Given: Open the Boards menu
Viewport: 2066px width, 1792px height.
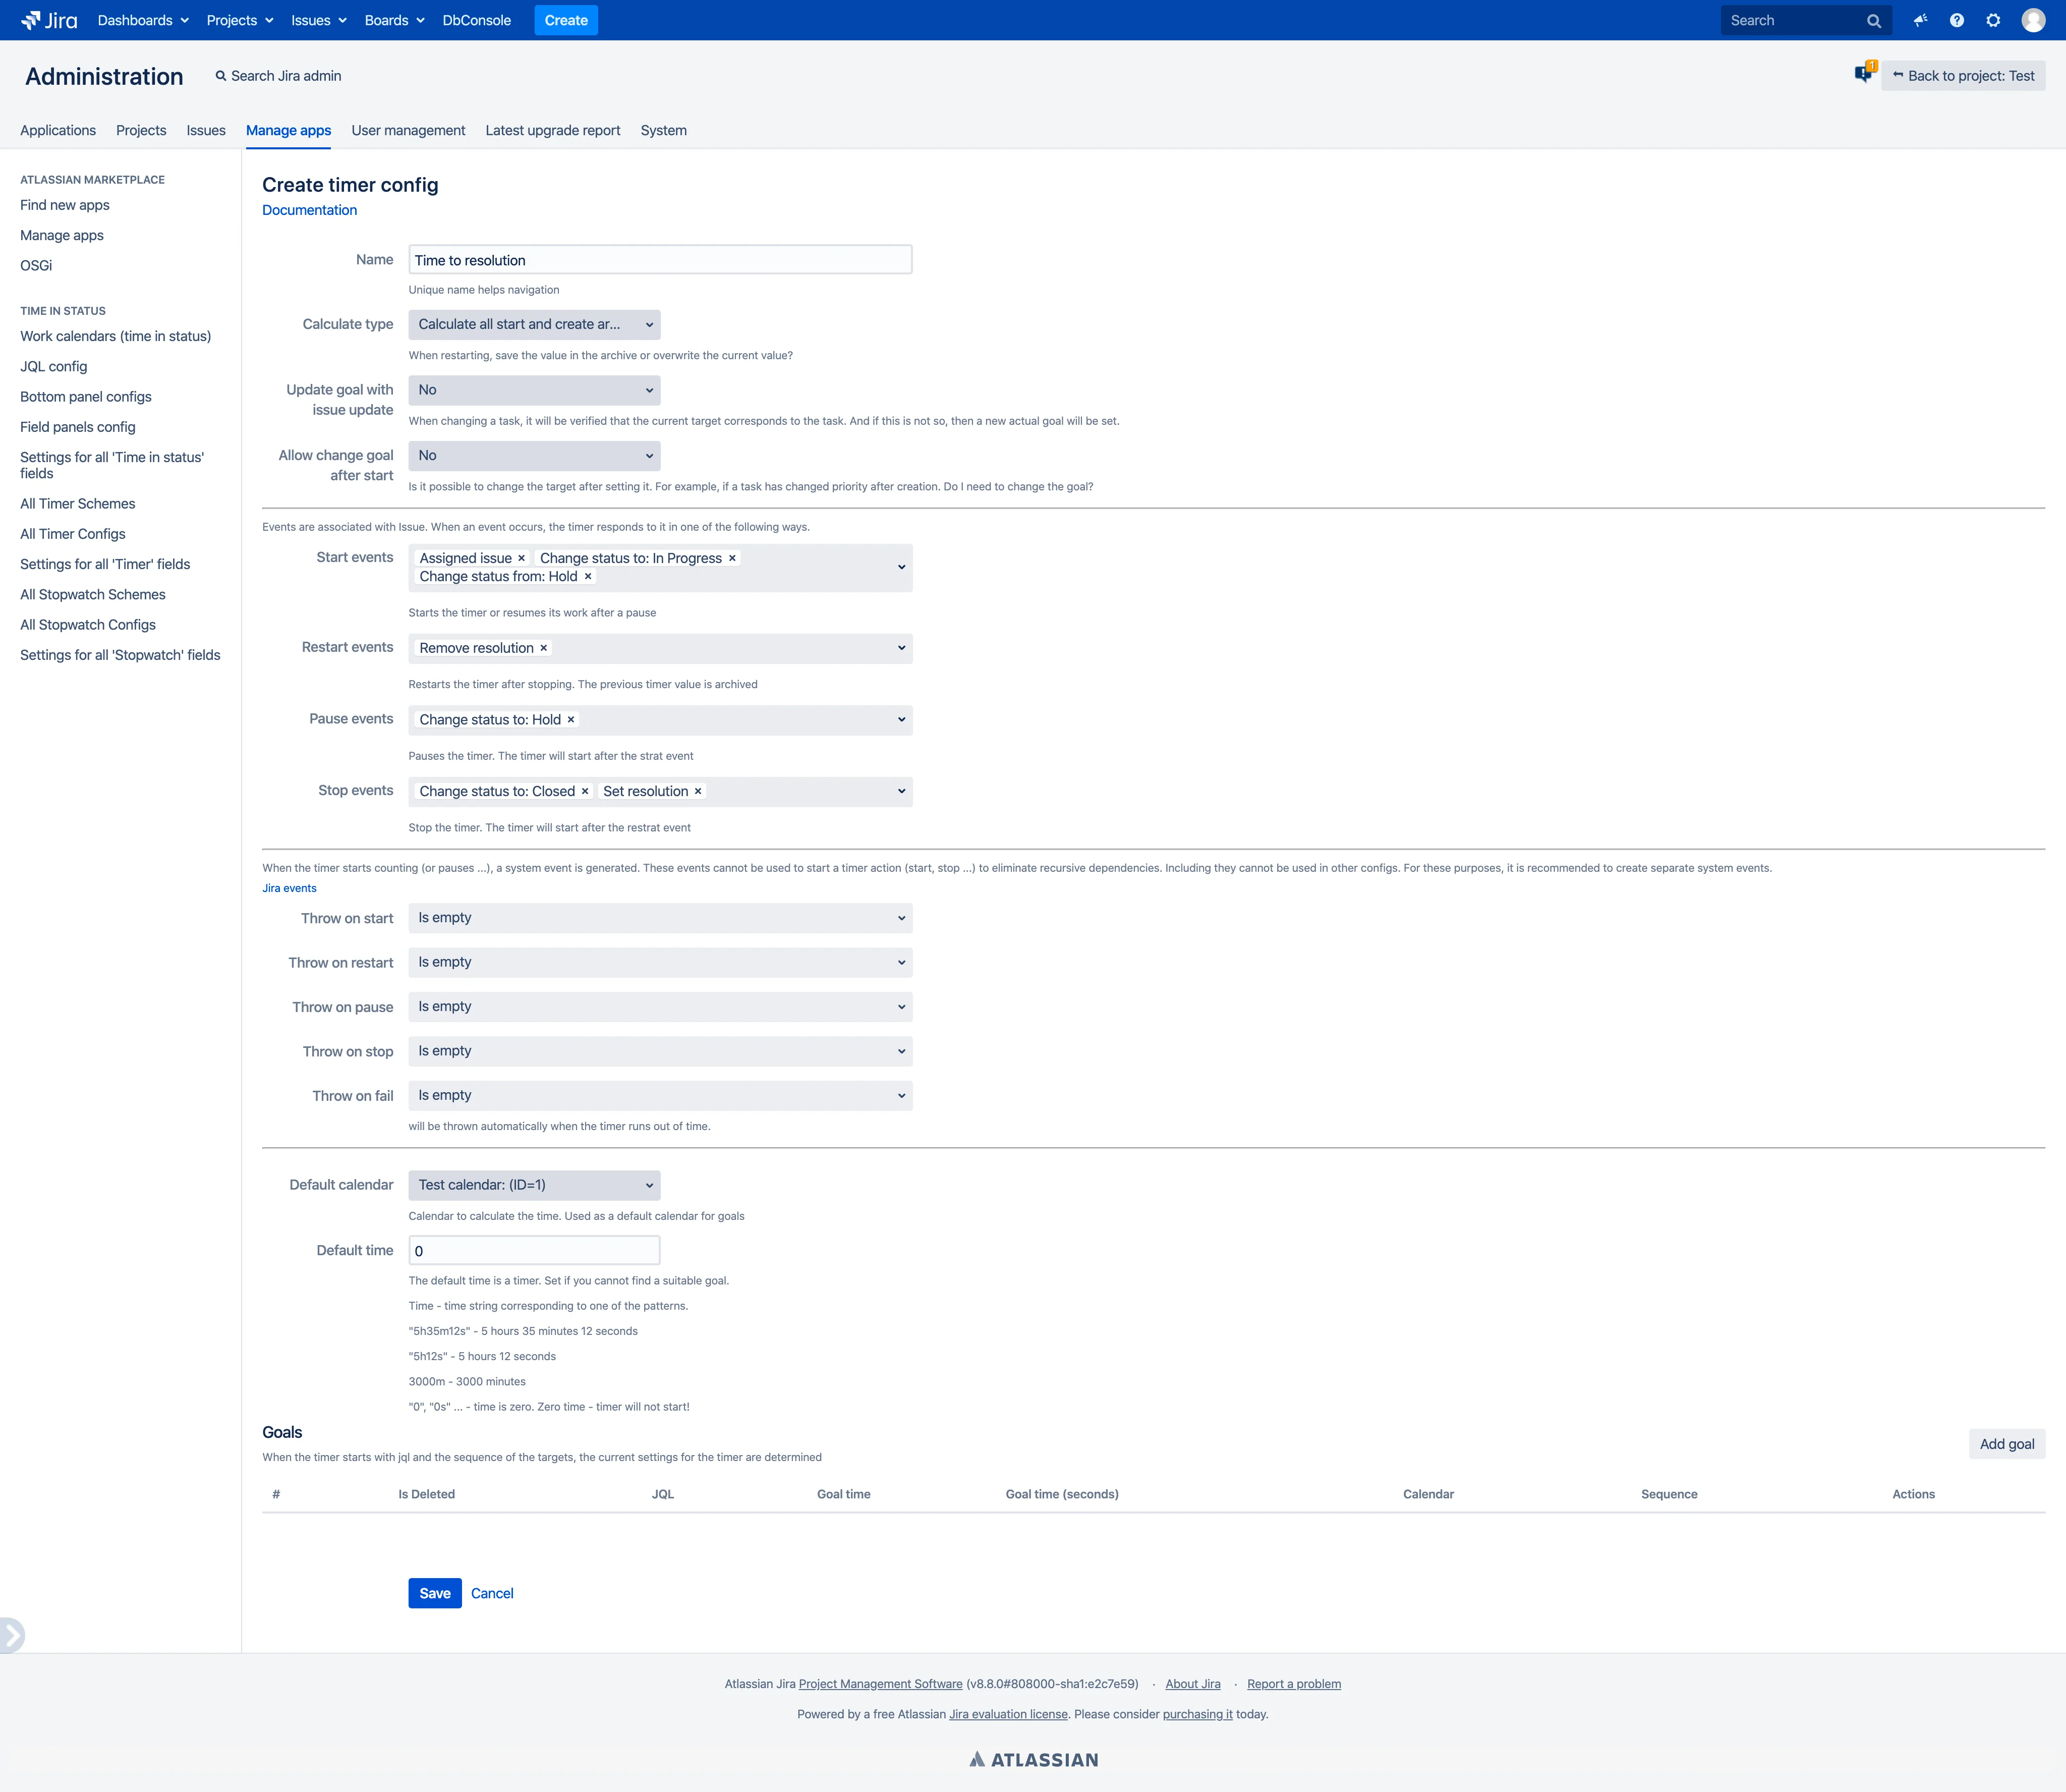Looking at the screenshot, I should [394, 20].
